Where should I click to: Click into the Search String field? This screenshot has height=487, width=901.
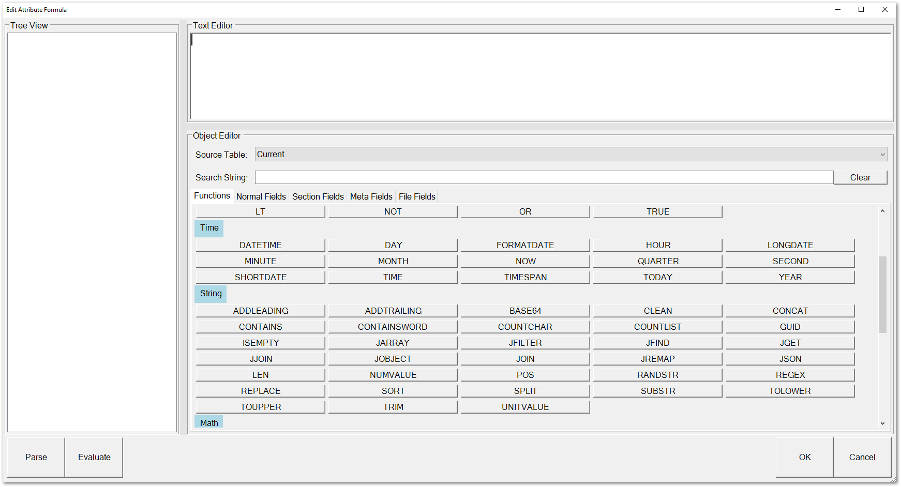click(544, 178)
